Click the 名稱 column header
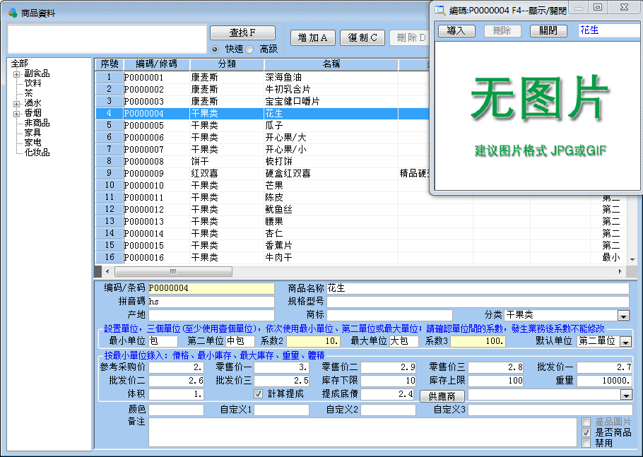The height and width of the screenshot is (457, 643). [331, 64]
